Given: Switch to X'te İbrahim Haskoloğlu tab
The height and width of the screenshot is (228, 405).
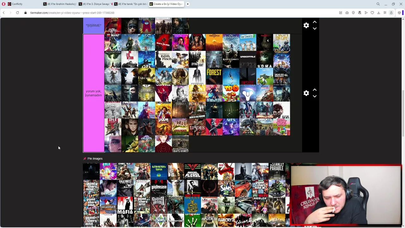Looking at the screenshot, I should click(59, 4).
